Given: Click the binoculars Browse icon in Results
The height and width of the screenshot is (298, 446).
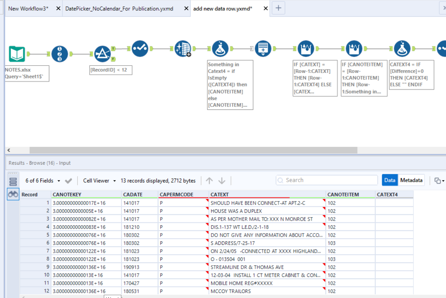Looking at the screenshot, I should tap(13, 194).
